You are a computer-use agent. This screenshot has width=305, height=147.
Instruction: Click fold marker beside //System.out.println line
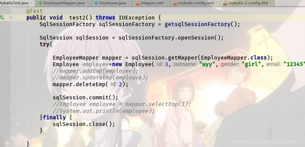(11, 111)
